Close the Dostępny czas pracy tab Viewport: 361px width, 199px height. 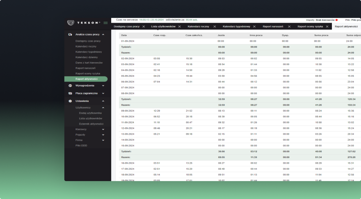[144, 27]
